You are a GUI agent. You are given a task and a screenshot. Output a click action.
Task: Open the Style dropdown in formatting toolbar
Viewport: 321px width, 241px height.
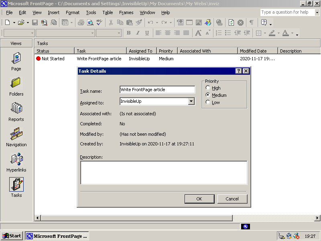[32, 33]
